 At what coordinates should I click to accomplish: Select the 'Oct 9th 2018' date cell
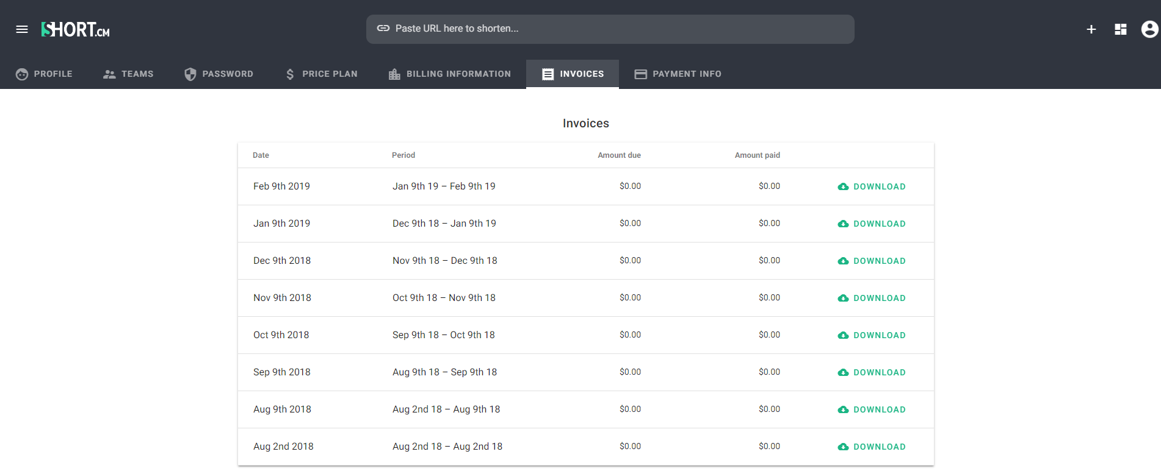pos(281,335)
